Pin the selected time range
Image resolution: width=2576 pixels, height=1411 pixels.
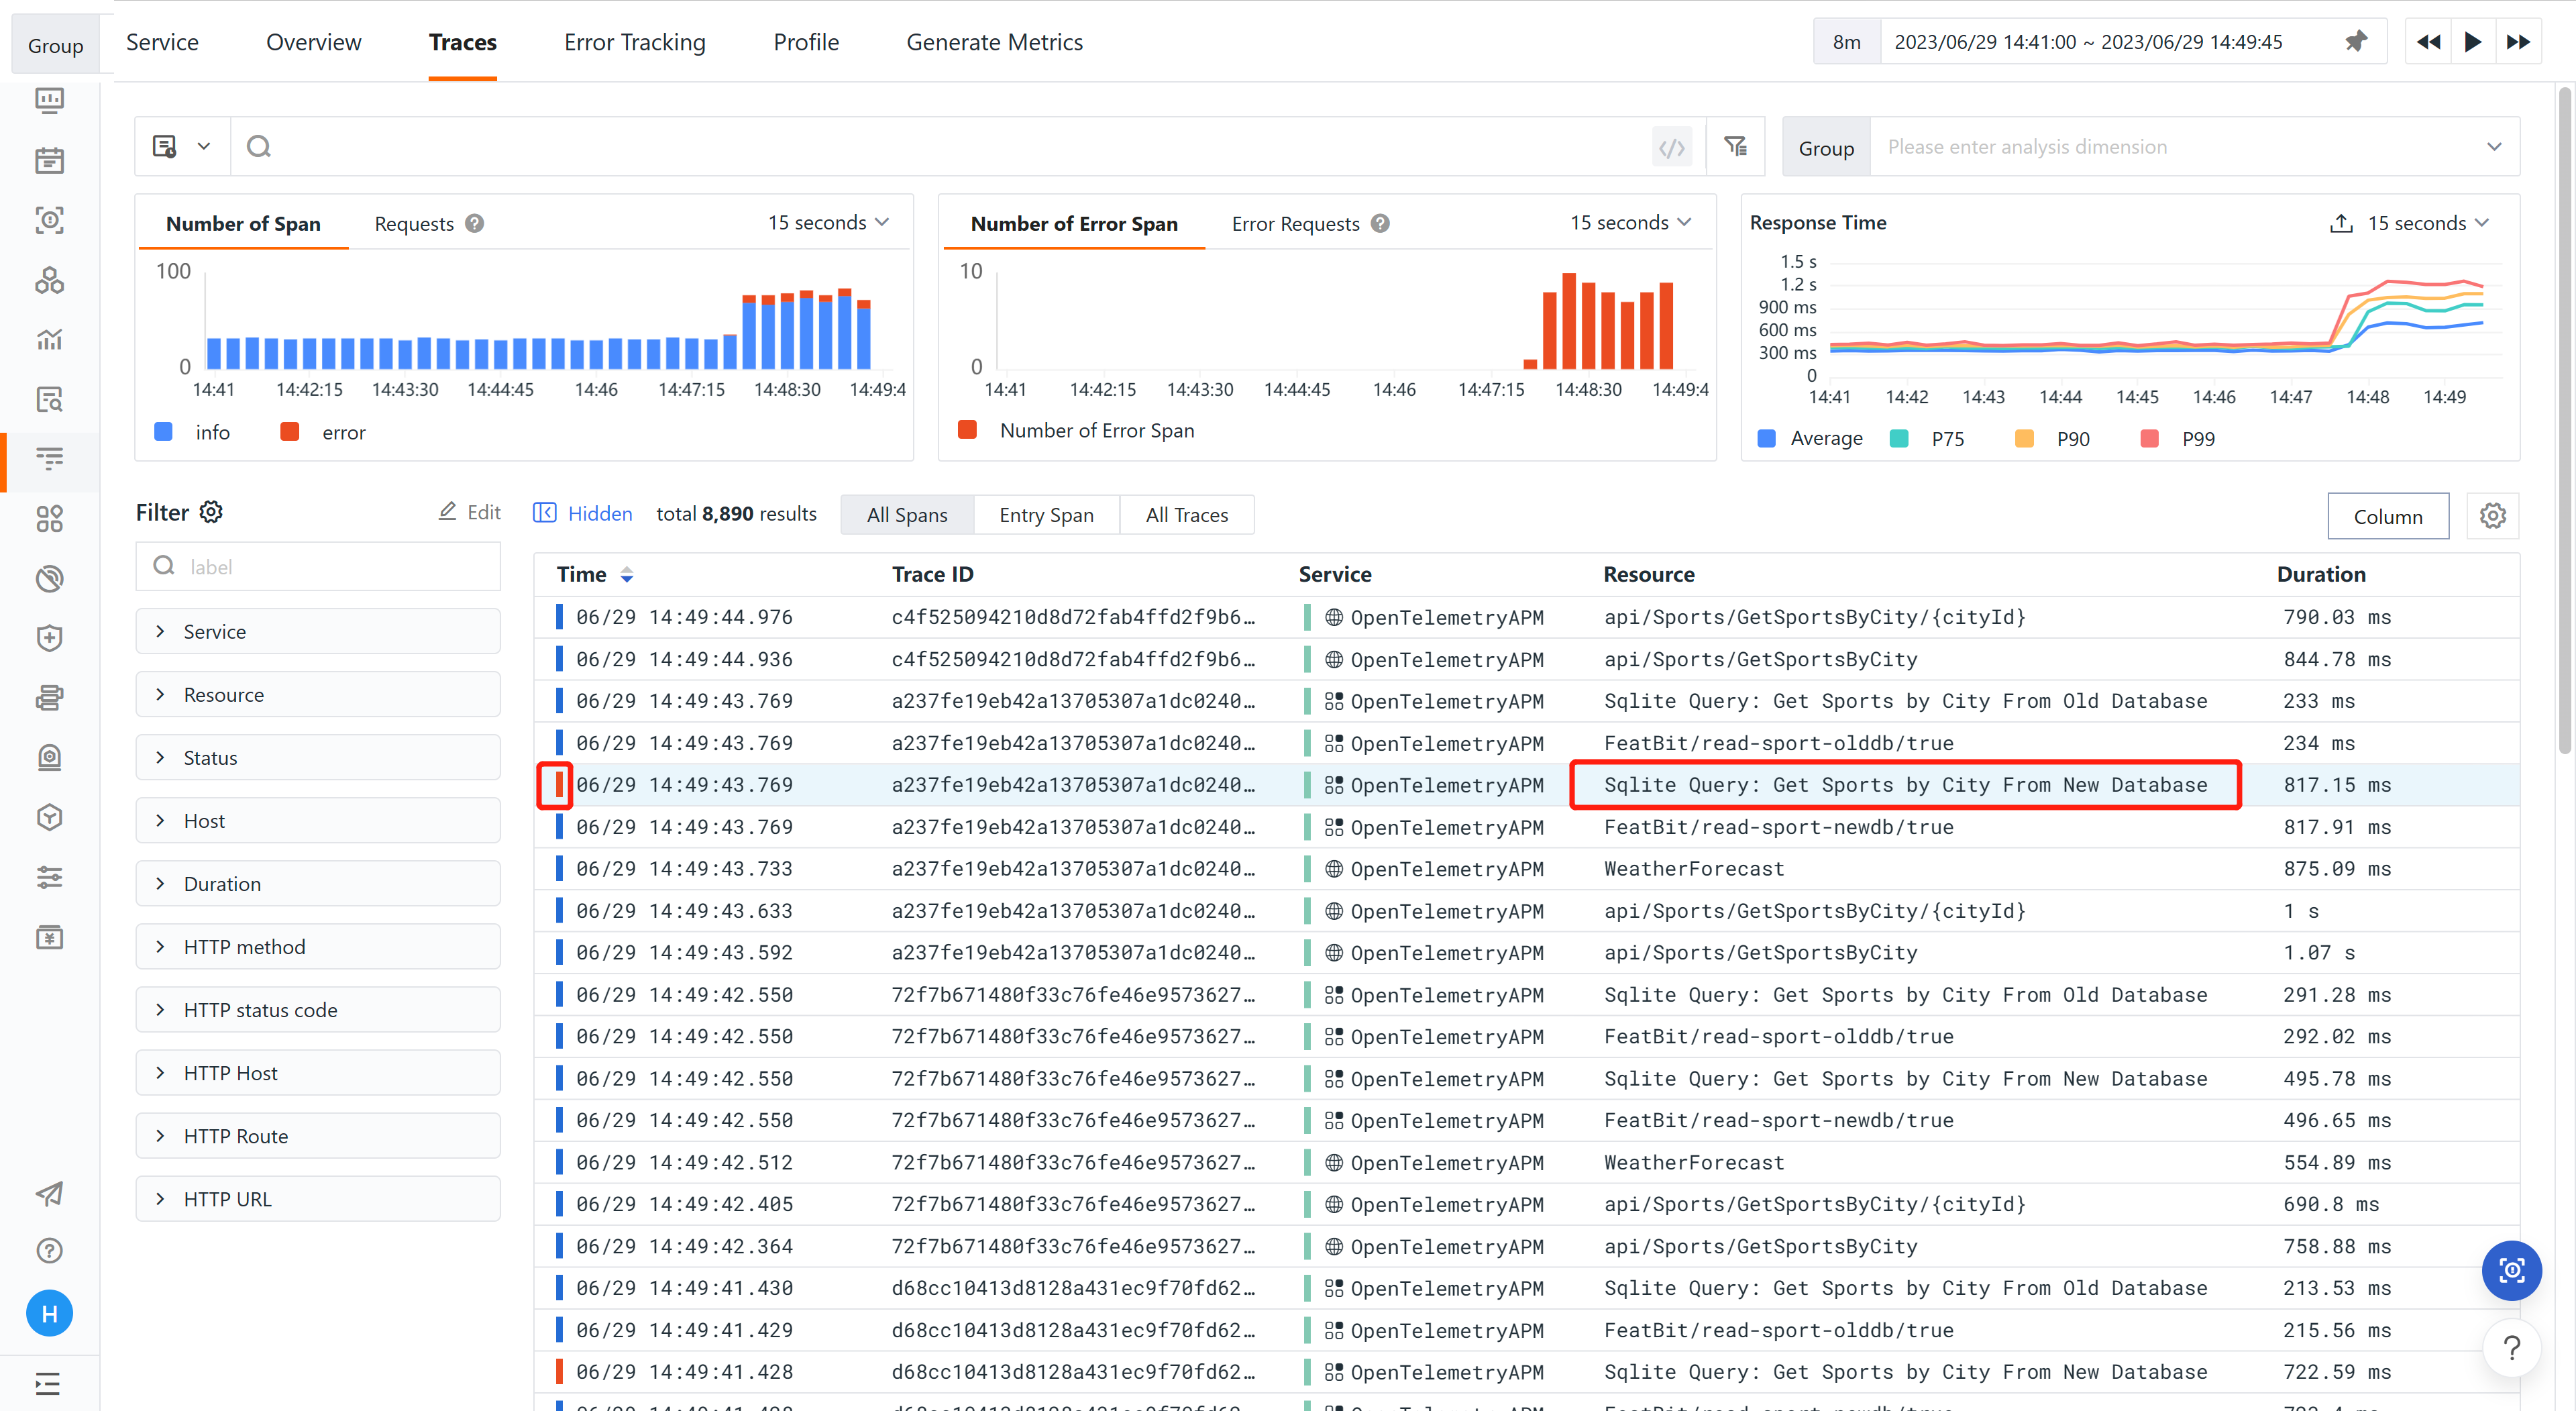(x=2355, y=41)
